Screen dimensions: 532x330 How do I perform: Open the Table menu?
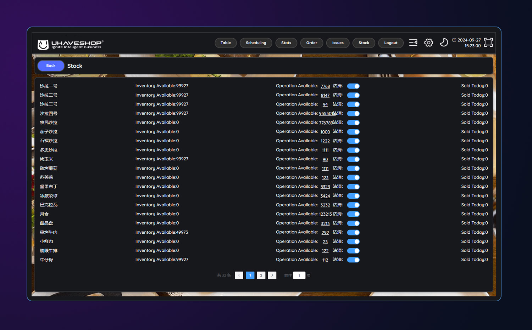pos(226,43)
